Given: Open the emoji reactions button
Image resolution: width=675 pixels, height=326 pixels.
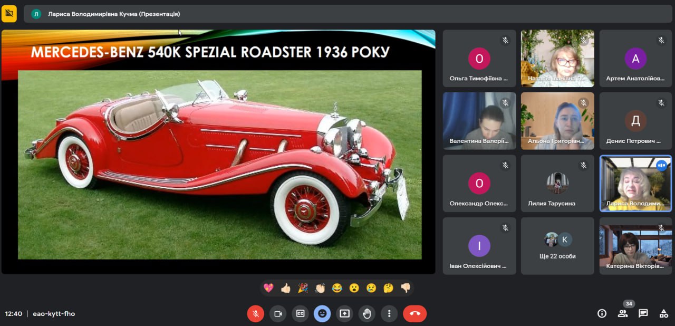Looking at the screenshot, I should click(x=322, y=313).
